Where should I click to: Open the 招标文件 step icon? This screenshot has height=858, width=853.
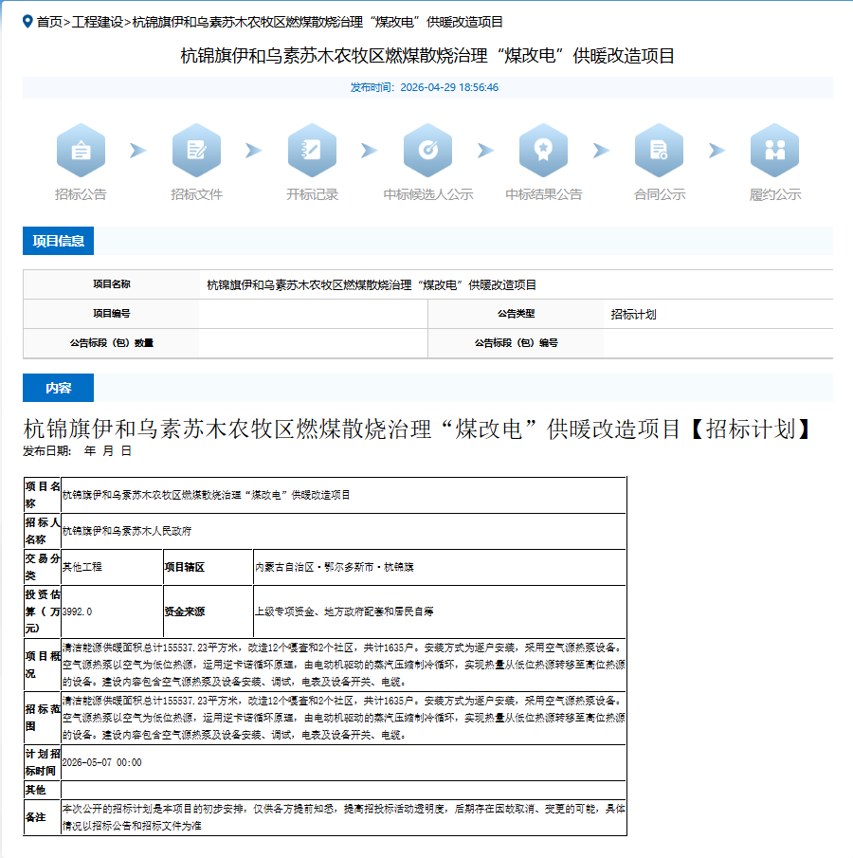point(196,150)
